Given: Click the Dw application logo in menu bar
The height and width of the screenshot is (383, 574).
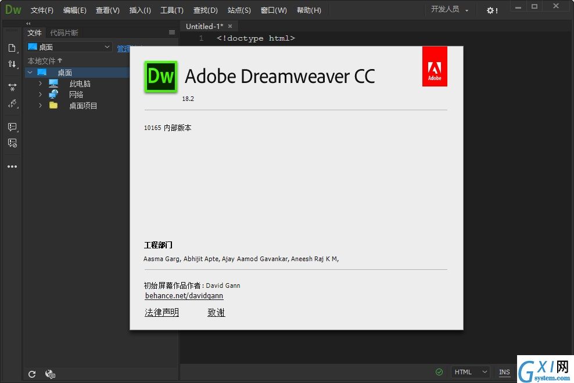Looking at the screenshot, I should coord(13,9).
